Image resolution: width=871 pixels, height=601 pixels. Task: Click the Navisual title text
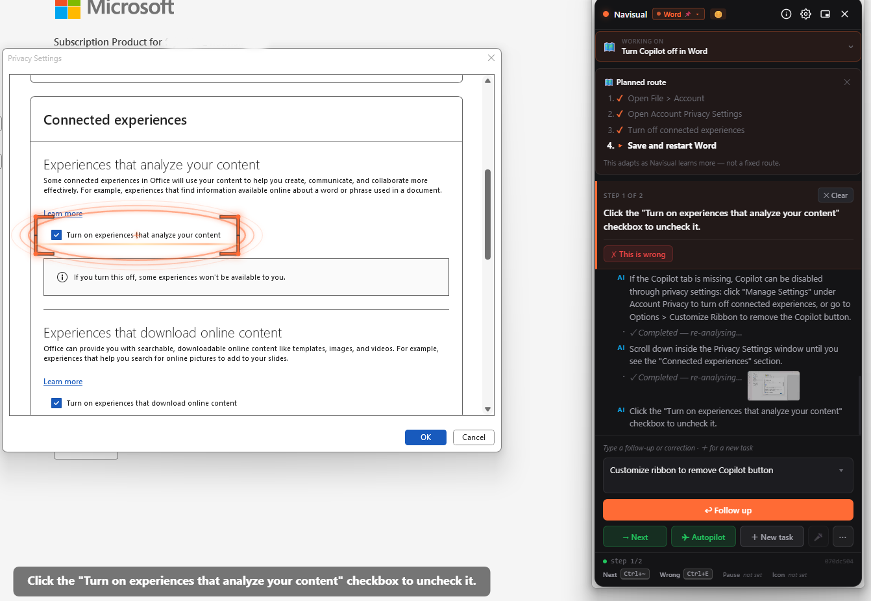(630, 14)
